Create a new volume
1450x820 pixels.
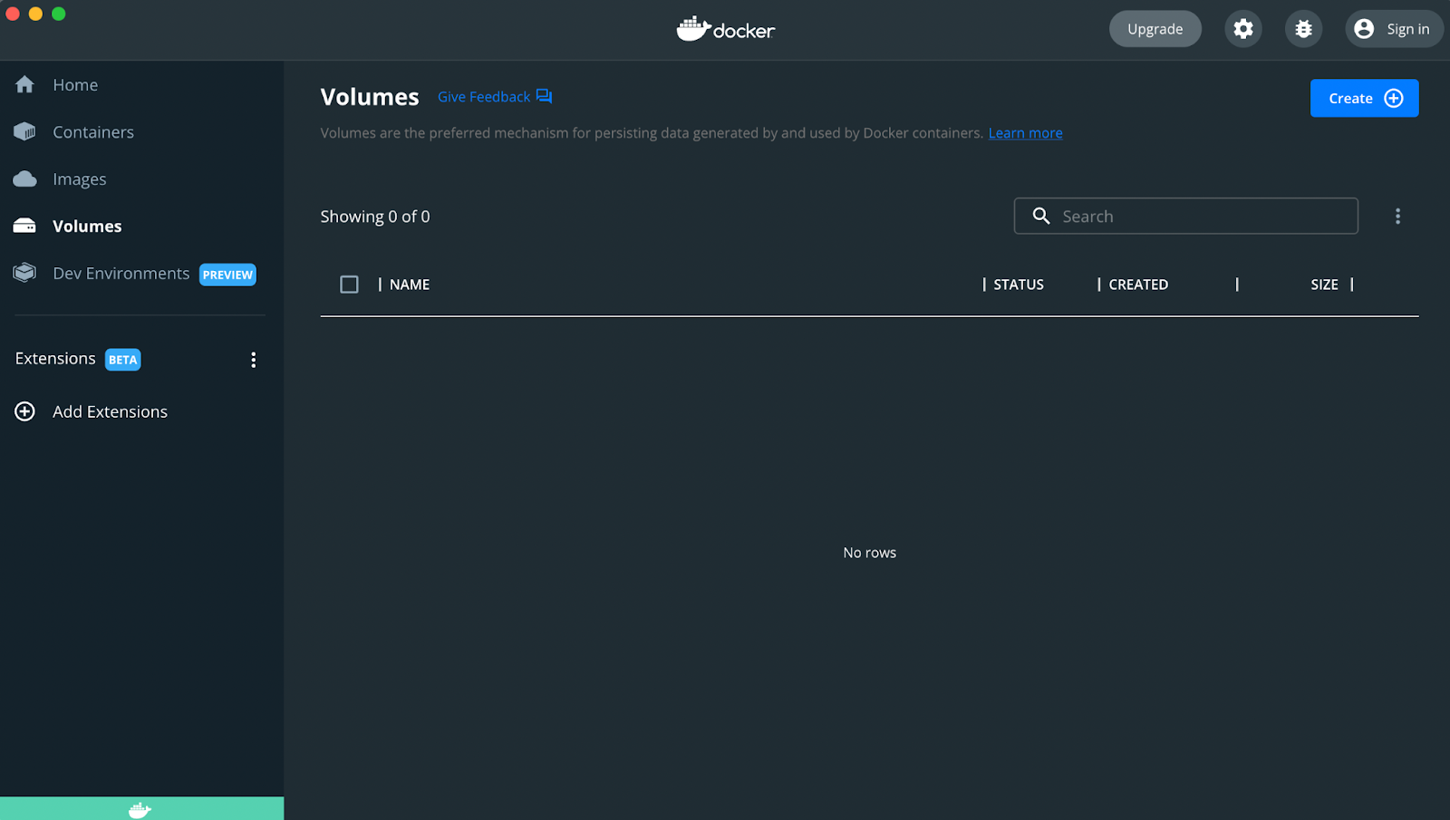(x=1364, y=98)
